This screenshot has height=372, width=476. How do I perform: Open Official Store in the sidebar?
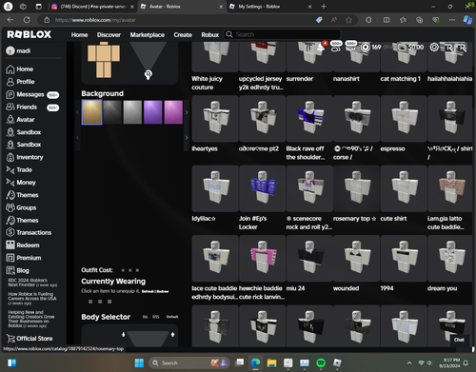(x=30, y=339)
